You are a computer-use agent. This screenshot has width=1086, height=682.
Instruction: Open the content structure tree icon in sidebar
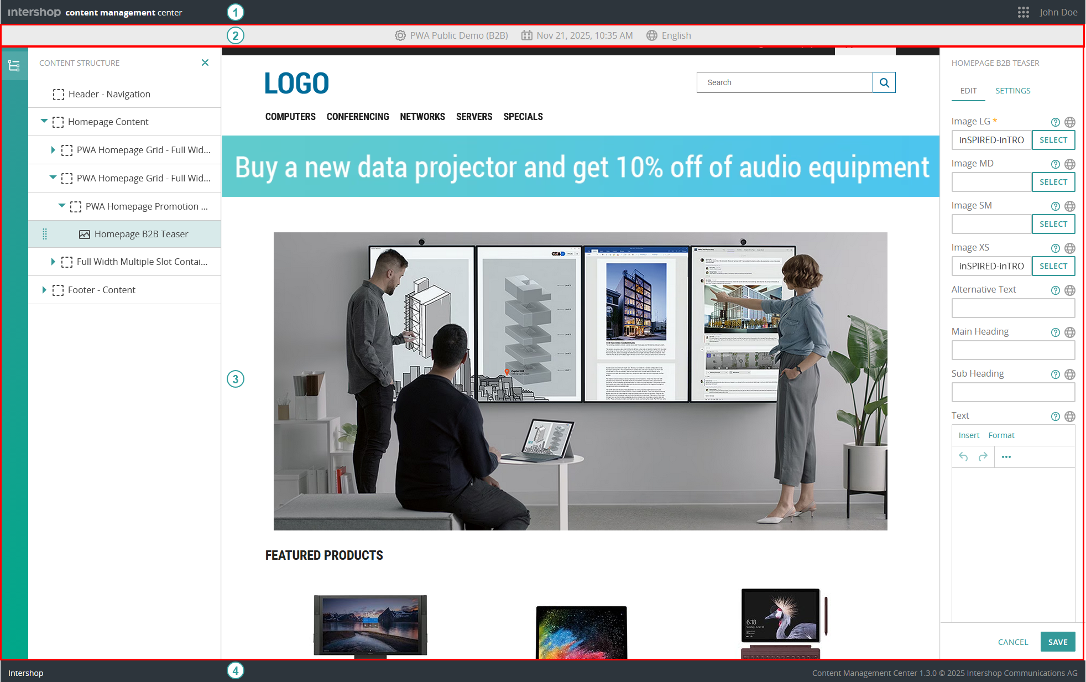[x=14, y=65]
